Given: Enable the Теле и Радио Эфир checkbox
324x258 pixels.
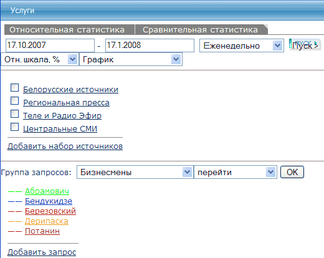Looking at the screenshot, I should coord(14,114).
